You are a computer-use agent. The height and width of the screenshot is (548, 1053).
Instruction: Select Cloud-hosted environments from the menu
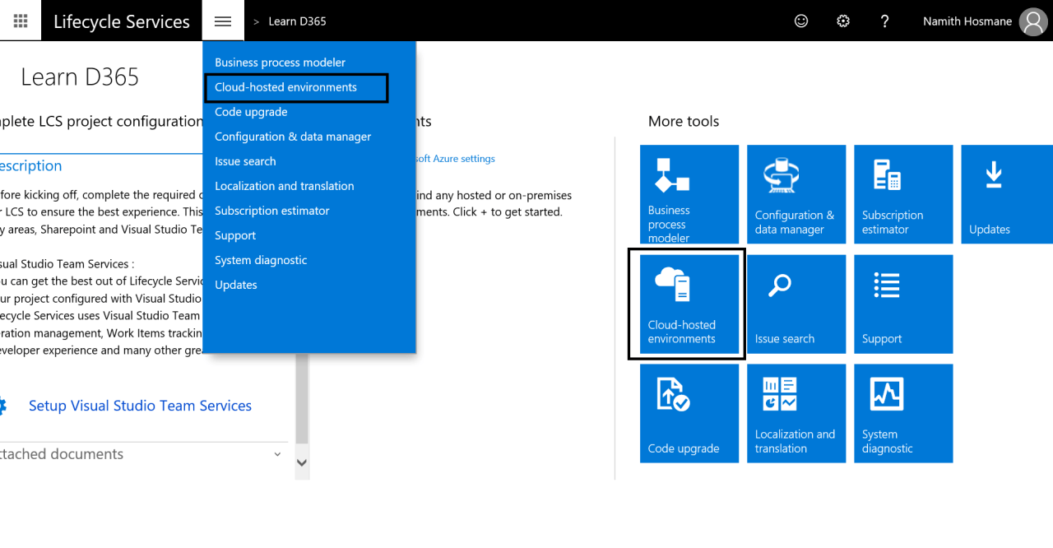[x=285, y=86]
